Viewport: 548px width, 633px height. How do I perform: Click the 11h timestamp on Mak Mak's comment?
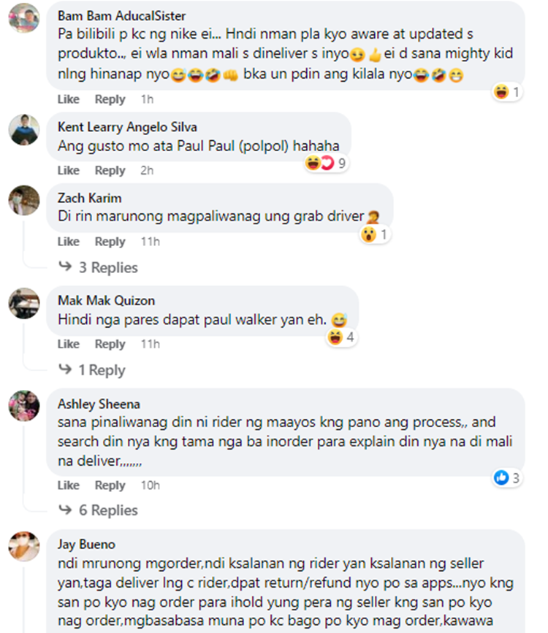[151, 344]
